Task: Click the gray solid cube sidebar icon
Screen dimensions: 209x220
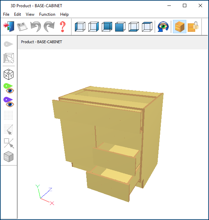Action: coord(9,157)
